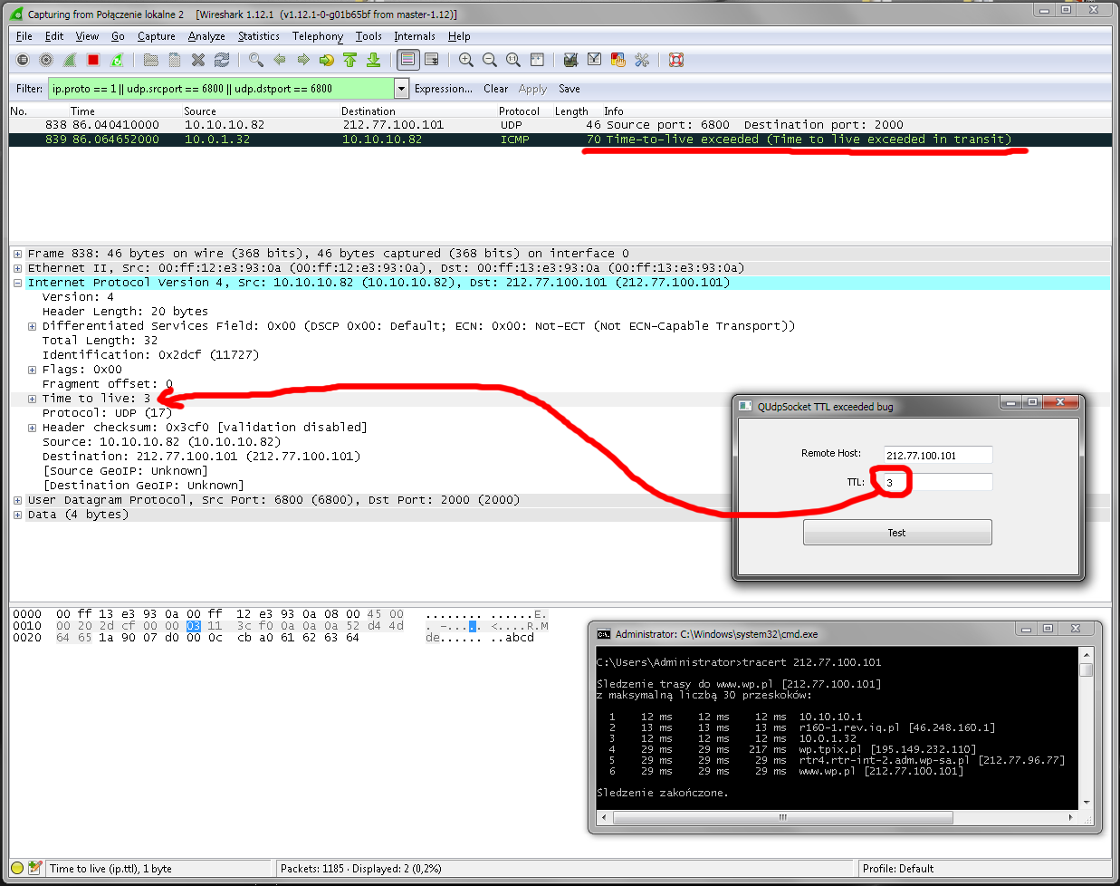The image size is (1120, 886).
Task: Open the preferences tools icon
Action: coord(642,60)
